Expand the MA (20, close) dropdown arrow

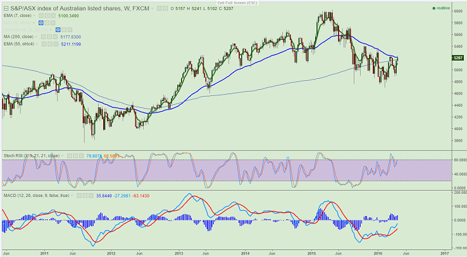pyautogui.click(x=34, y=23)
